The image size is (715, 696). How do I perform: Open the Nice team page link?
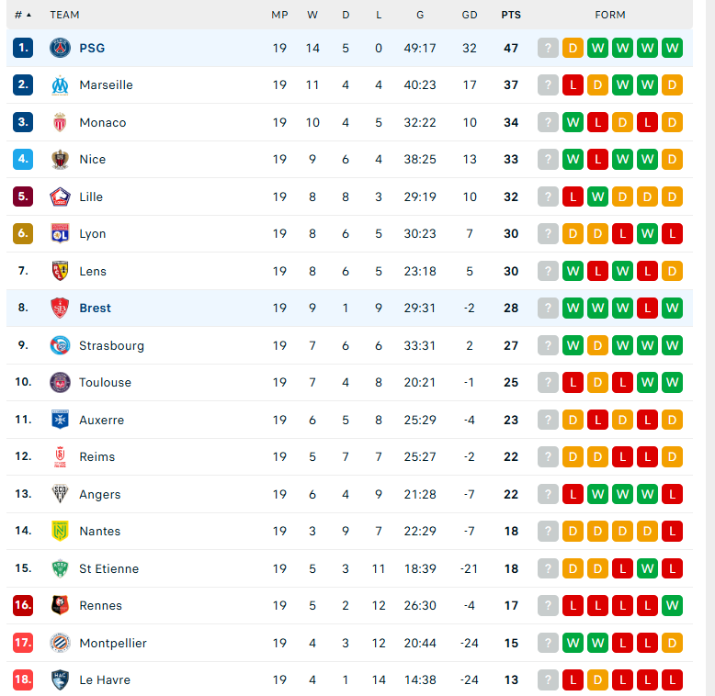click(93, 160)
